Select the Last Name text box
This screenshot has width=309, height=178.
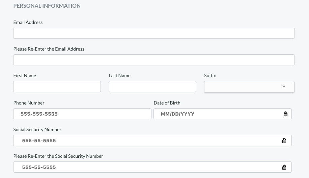152,87
